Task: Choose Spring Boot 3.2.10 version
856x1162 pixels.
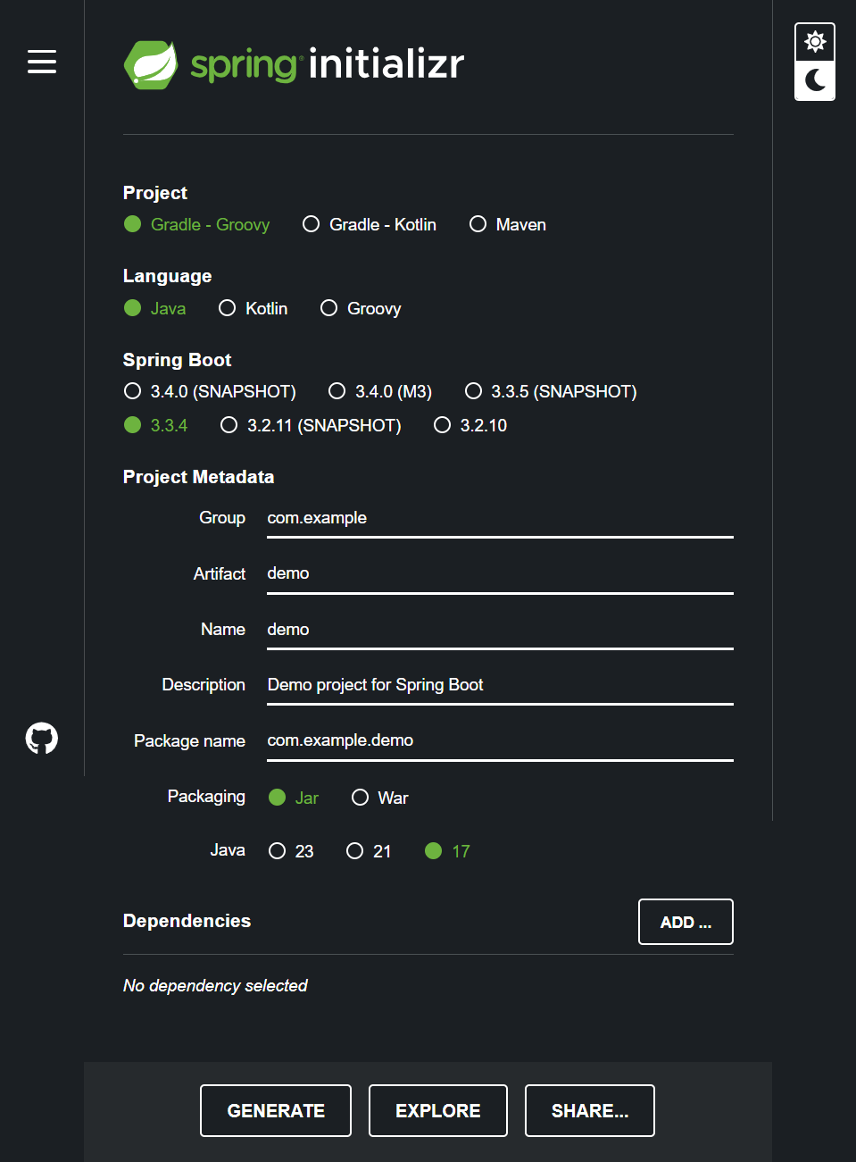Action: (470, 425)
